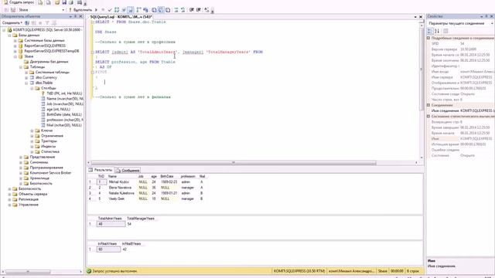This screenshot has width=495, height=278.
Task: Expand the Триггеры folder
Action: (32, 141)
